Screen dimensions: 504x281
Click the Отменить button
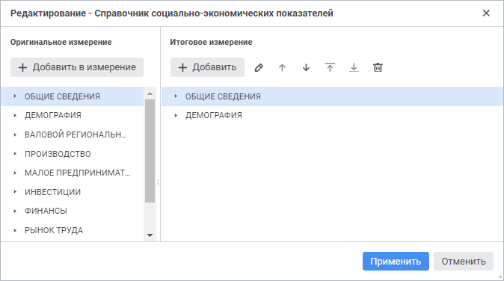463,261
